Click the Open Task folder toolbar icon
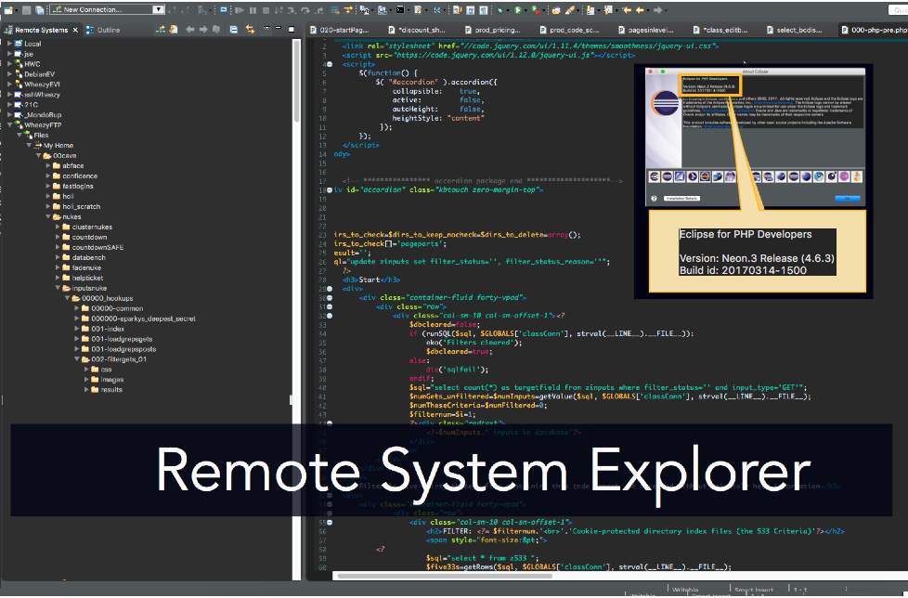 (556, 10)
